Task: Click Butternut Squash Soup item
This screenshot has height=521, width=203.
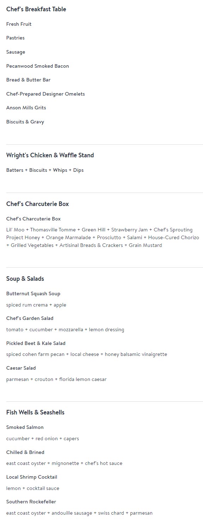Action: coord(33,293)
